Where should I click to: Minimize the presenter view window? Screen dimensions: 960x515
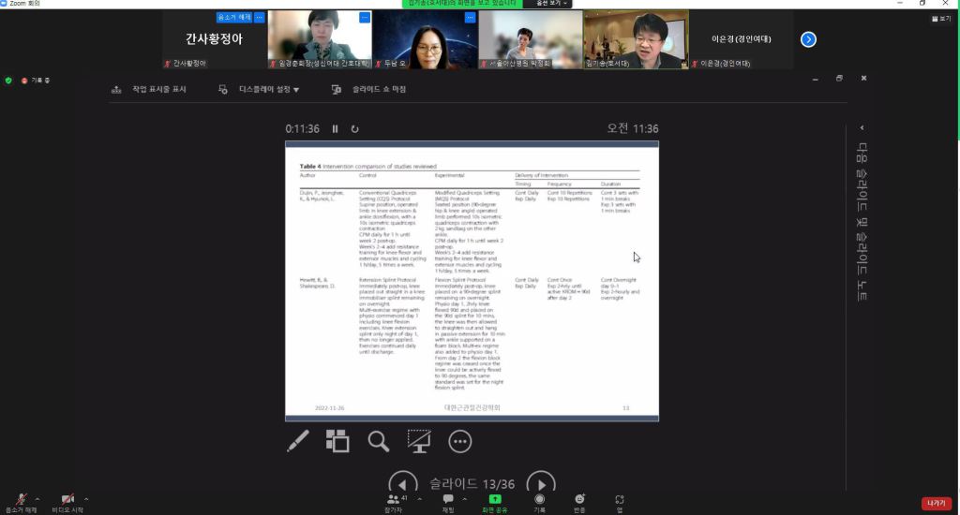click(816, 79)
